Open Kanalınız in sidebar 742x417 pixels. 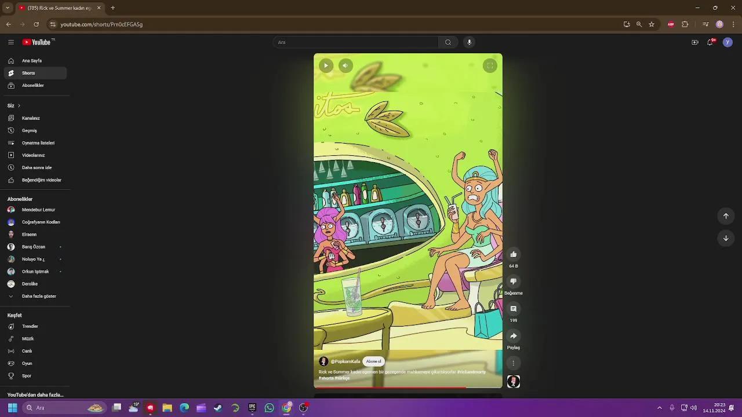point(35,118)
